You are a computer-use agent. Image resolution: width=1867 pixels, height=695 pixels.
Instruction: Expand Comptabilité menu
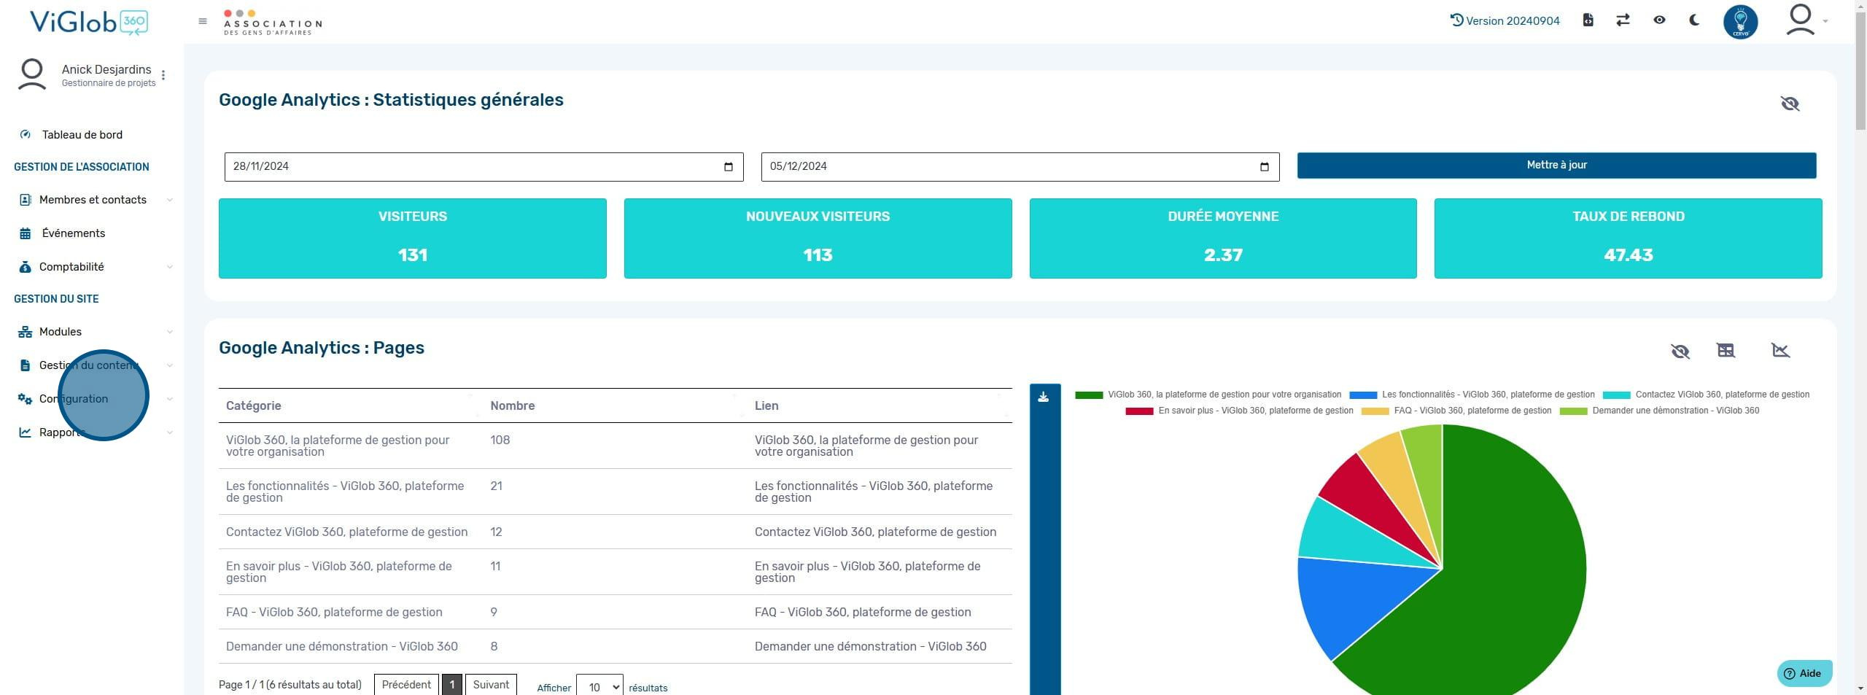point(71,267)
